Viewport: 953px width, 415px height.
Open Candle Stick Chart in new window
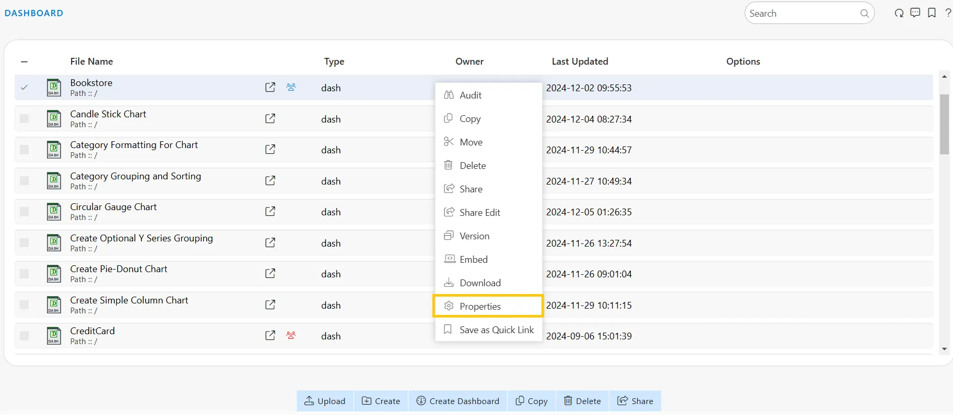click(x=270, y=118)
